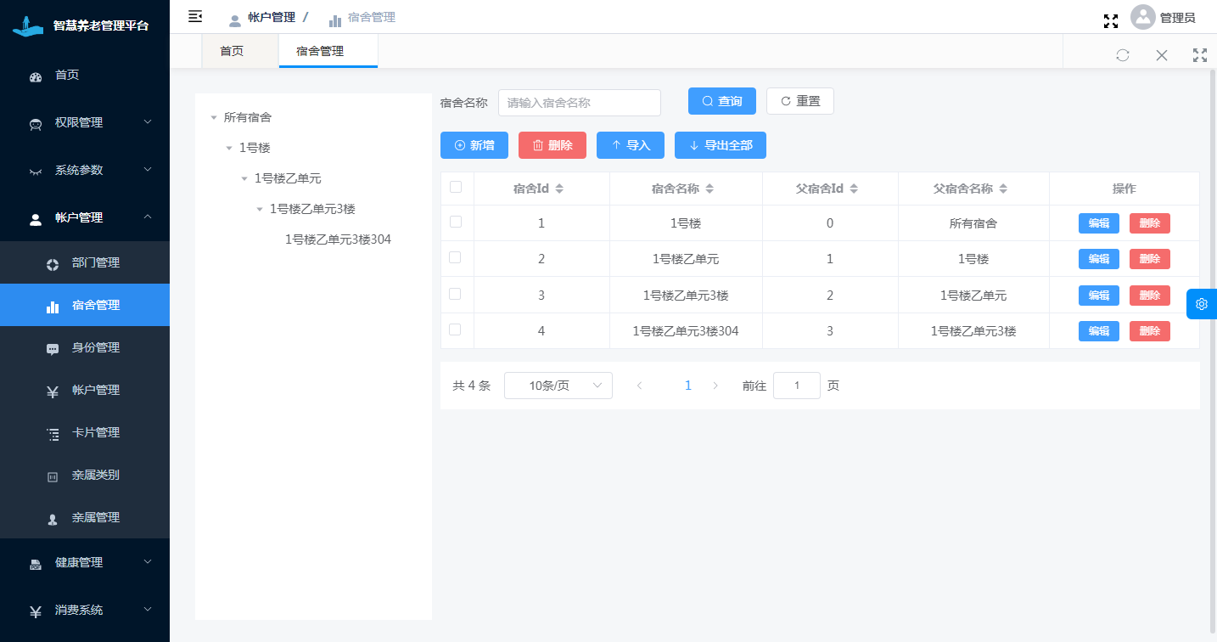This screenshot has width=1217, height=642.
Task: Click the admin user avatar
Action: pos(1143,18)
